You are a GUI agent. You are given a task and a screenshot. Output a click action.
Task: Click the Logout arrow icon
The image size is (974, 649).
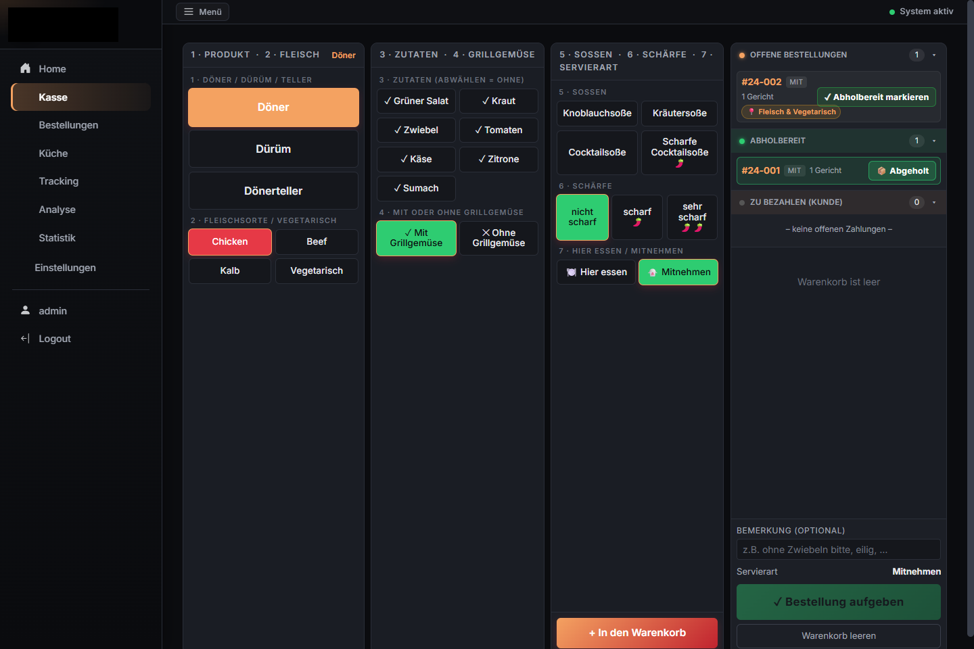coord(26,339)
